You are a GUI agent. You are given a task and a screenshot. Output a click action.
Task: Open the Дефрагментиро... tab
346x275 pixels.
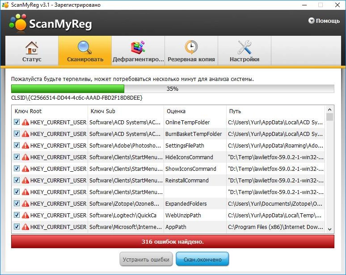tap(138, 51)
